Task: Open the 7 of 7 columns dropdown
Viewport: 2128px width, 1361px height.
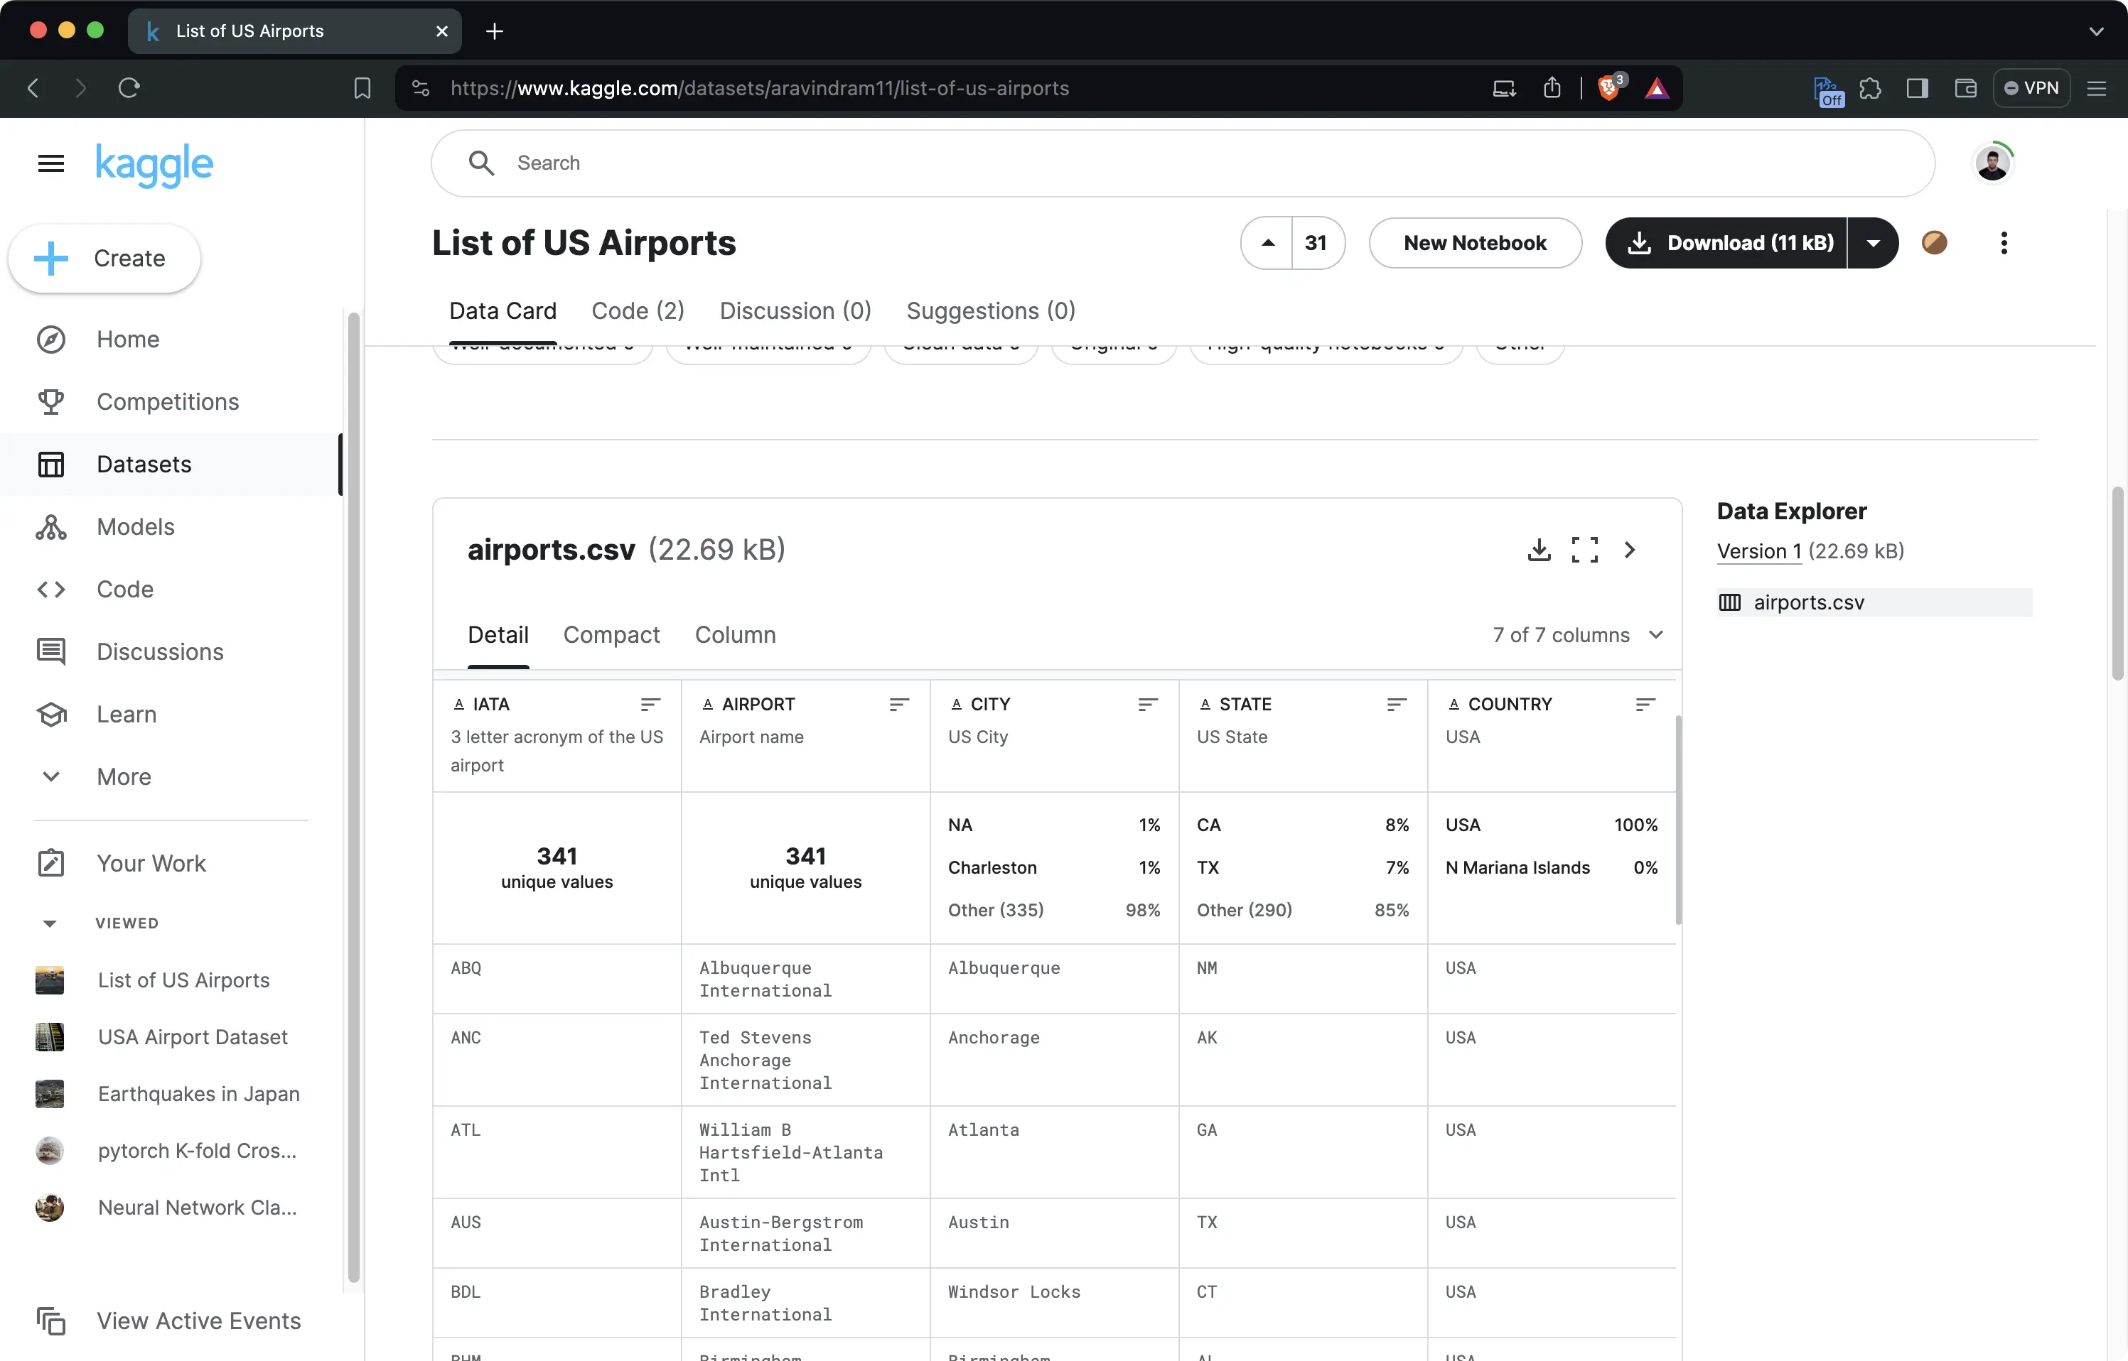Action: 1578,636
